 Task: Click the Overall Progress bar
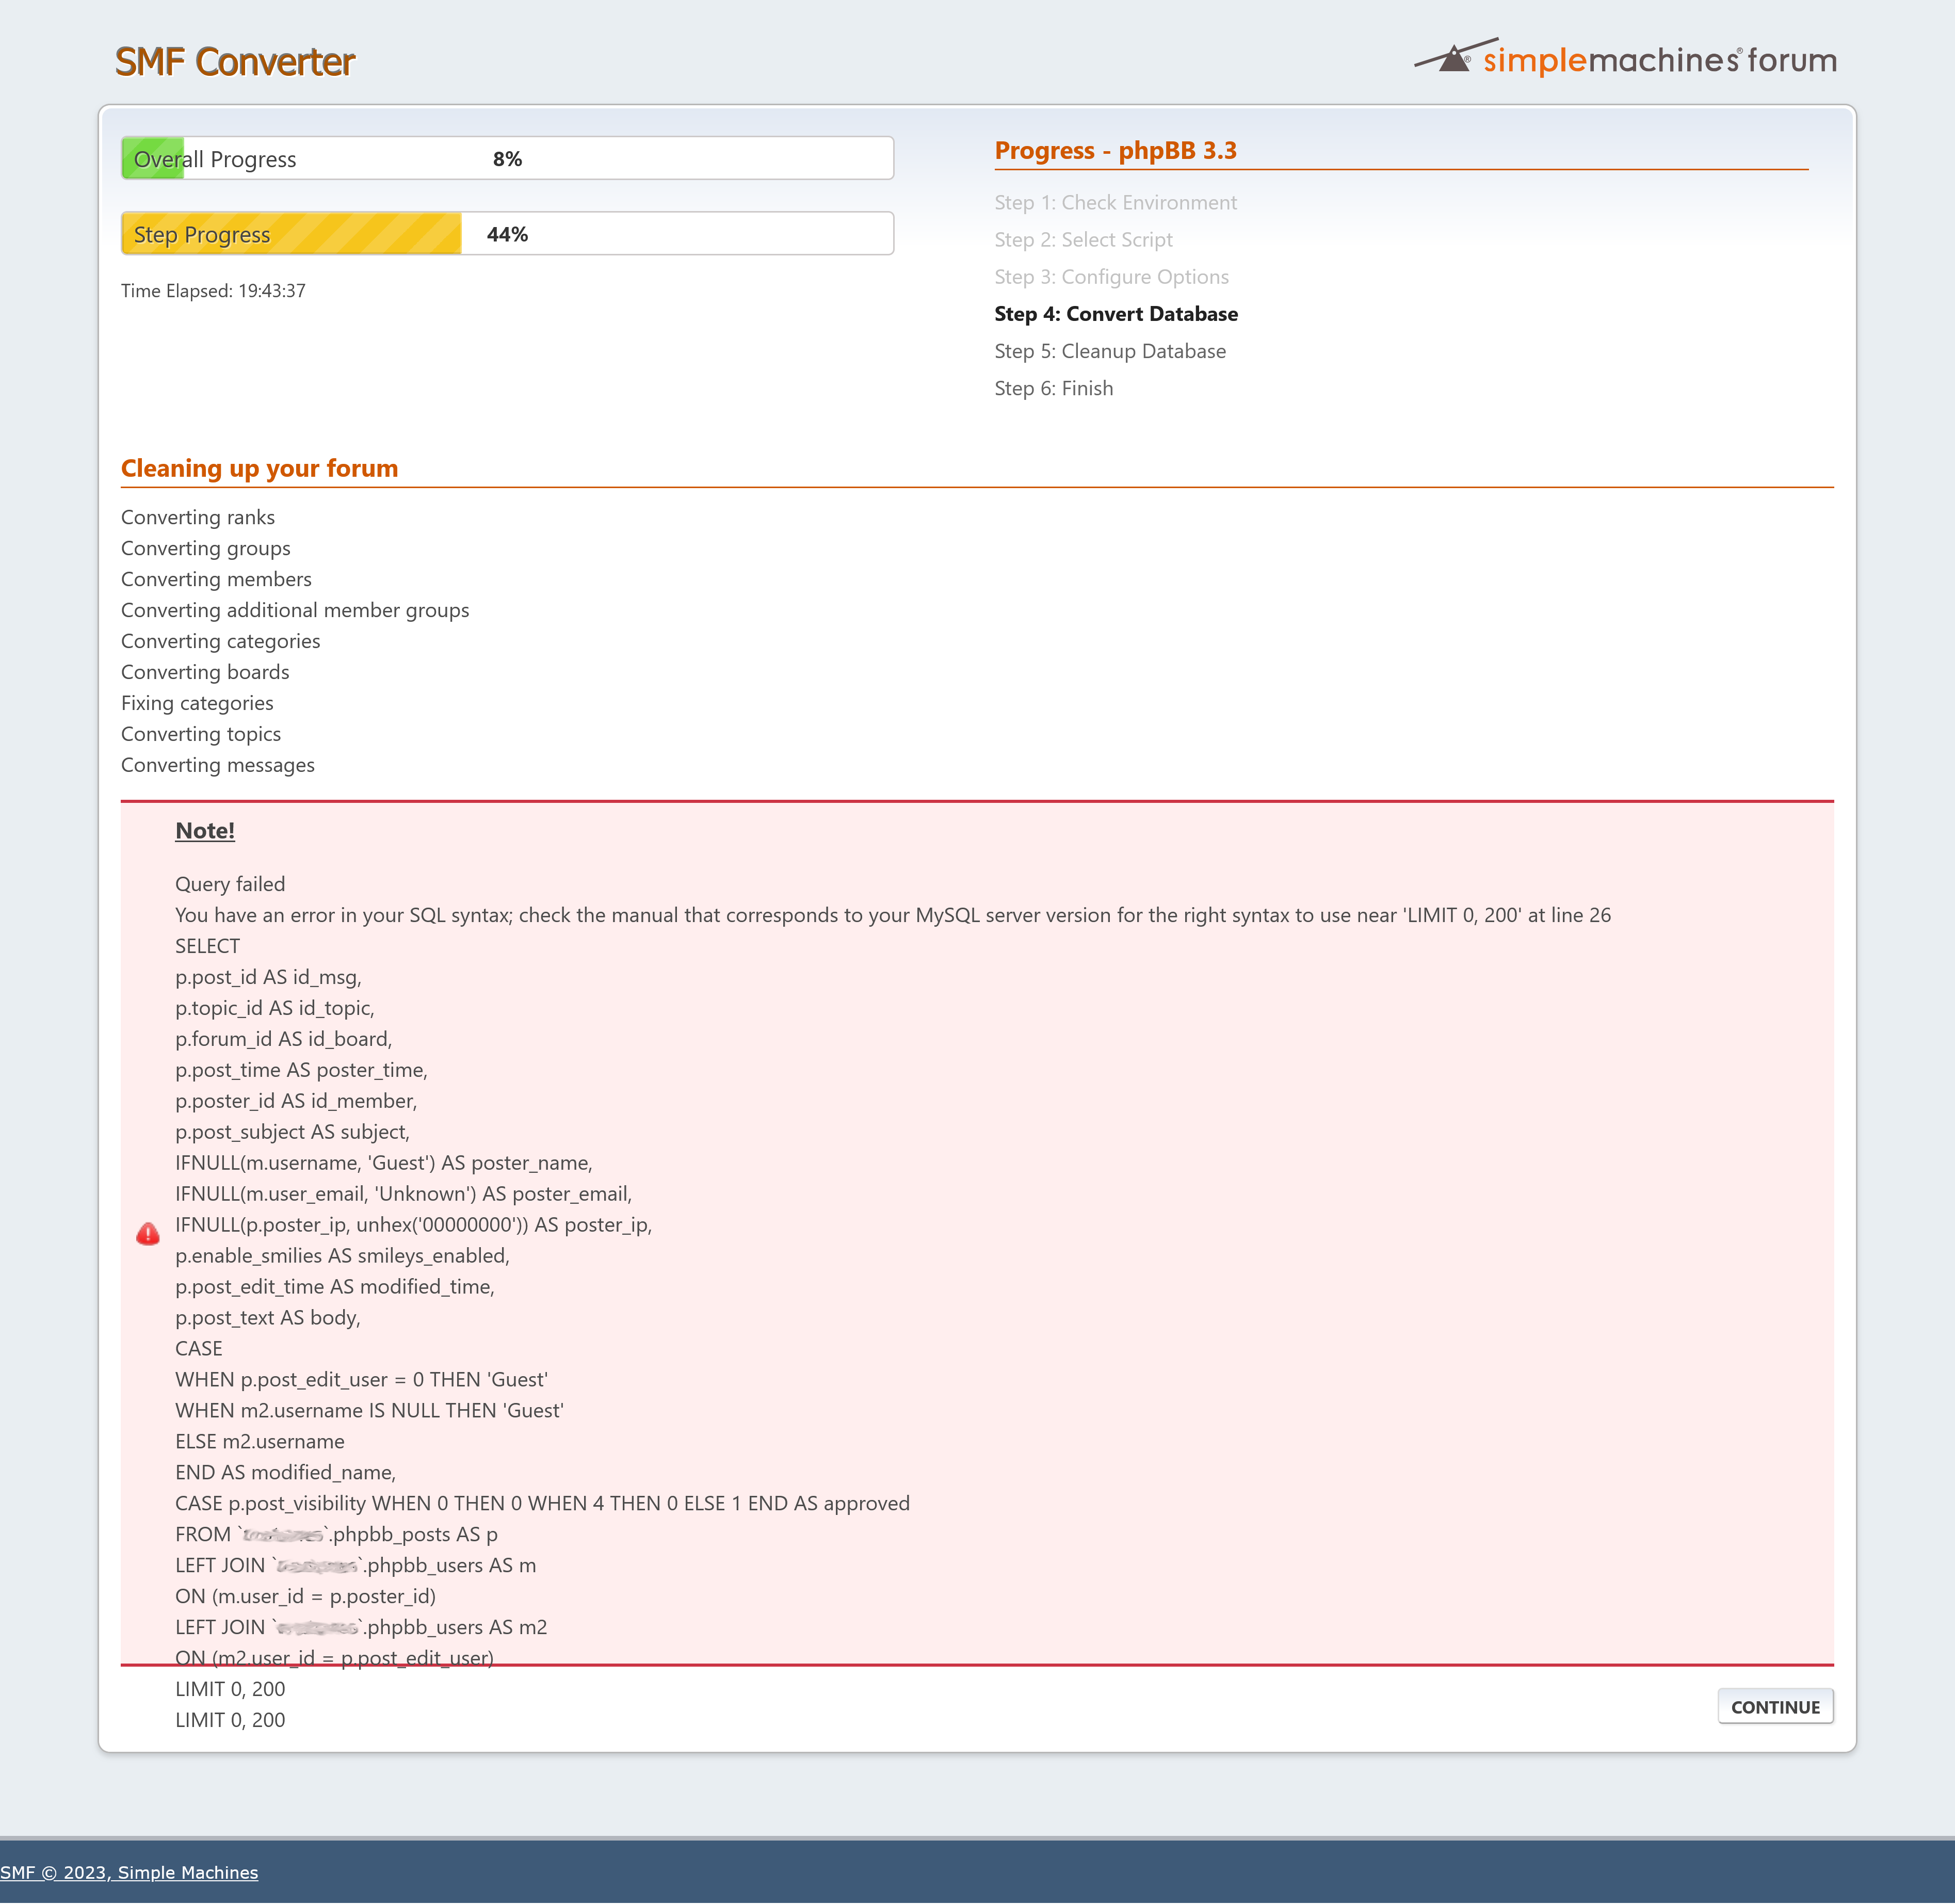pyautogui.click(x=507, y=158)
